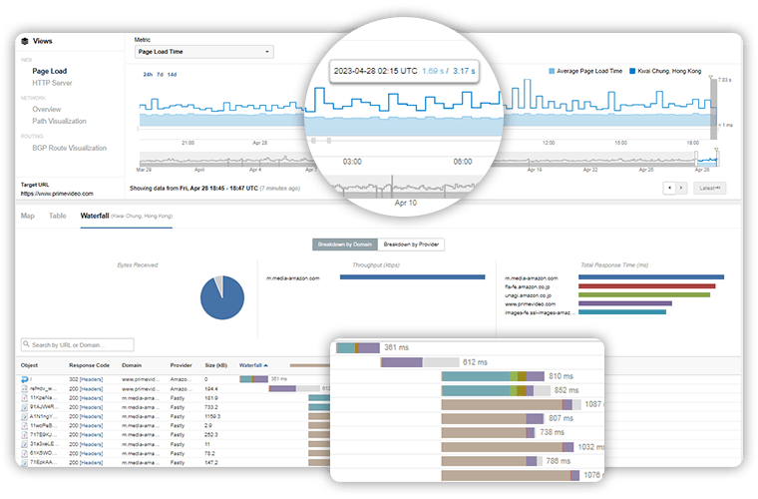Open the Page Load Time metric dropdown
The image size is (758, 499).
pos(203,52)
